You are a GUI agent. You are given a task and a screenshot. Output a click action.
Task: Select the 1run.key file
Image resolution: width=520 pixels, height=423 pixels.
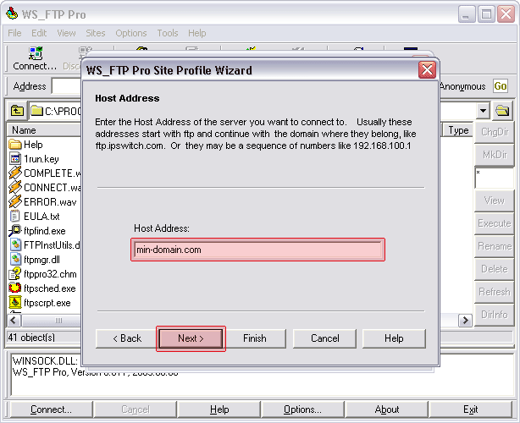click(41, 159)
